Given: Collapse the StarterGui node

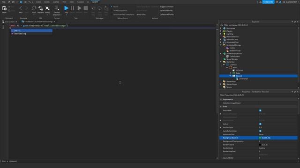Looking at the screenshot, I should click(221, 62).
